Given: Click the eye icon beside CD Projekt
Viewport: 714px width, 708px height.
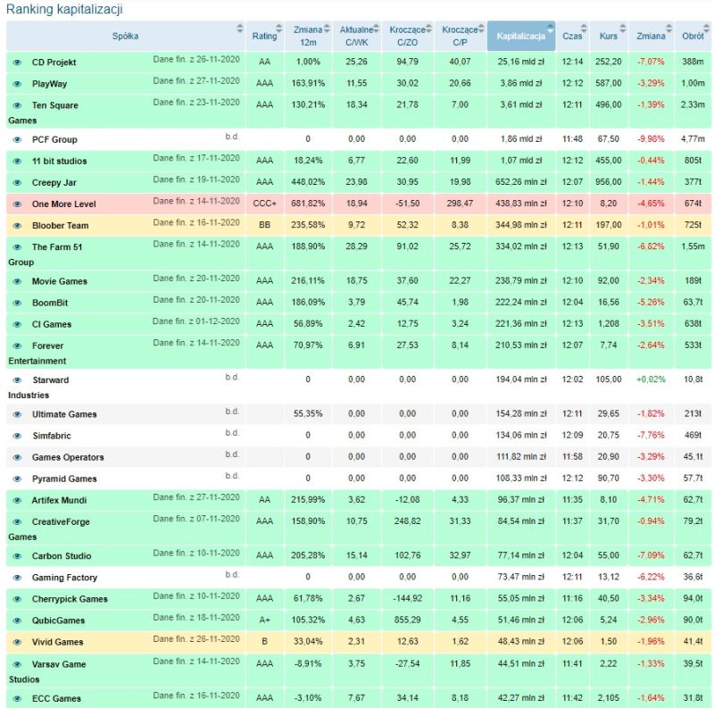Looking at the screenshot, I should point(17,62).
